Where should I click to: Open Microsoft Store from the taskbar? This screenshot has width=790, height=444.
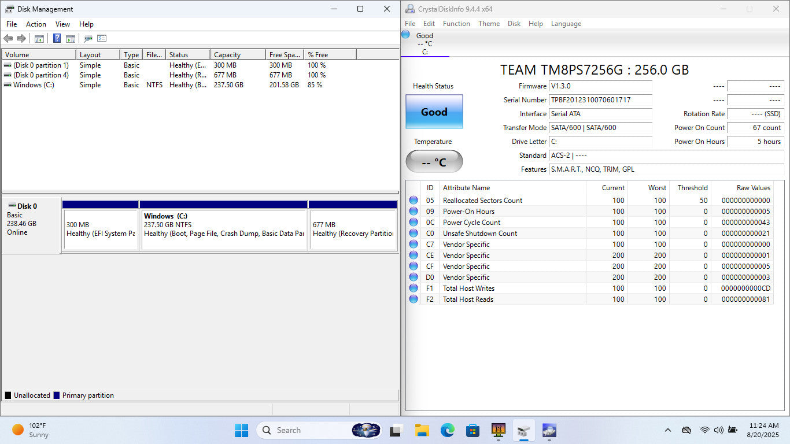click(472, 430)
